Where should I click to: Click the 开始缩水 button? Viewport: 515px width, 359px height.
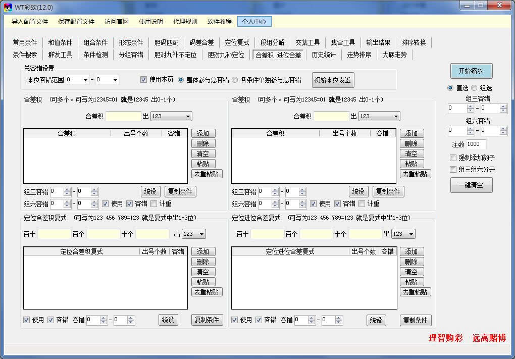tap(471, 71)
